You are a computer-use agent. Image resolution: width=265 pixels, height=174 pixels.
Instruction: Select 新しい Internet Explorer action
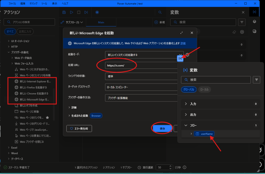[x=33, y=81]
